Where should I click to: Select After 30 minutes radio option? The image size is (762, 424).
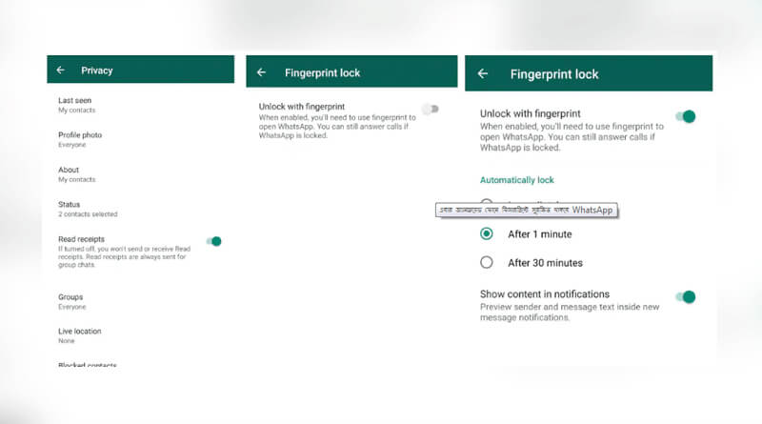[487, 263]
